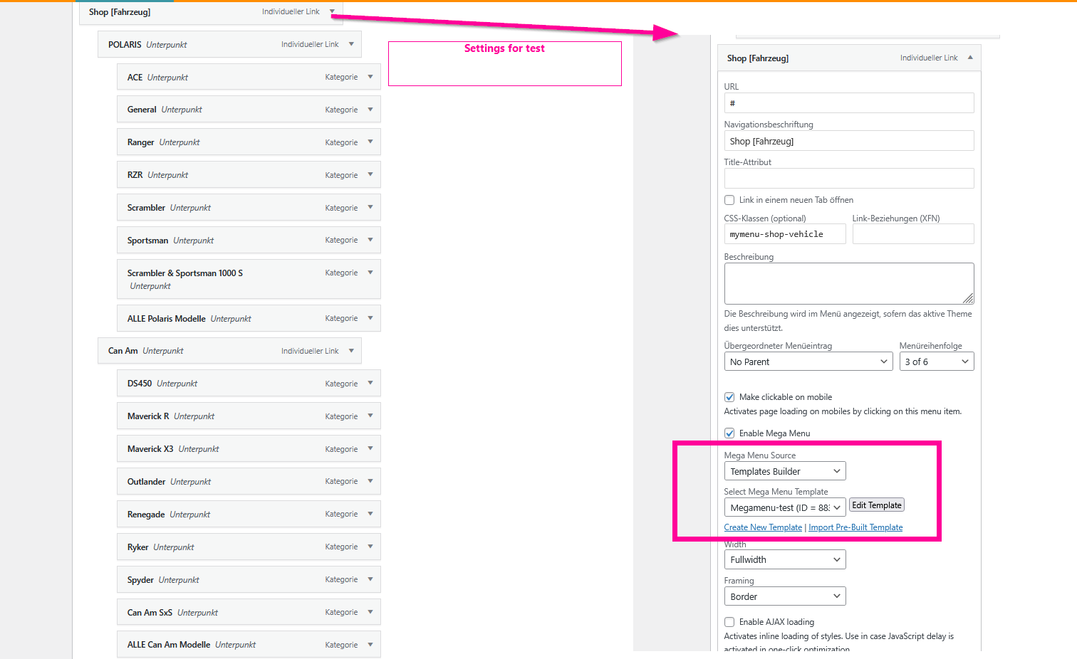Open the Create New Template link

click(x=763, y=527)
